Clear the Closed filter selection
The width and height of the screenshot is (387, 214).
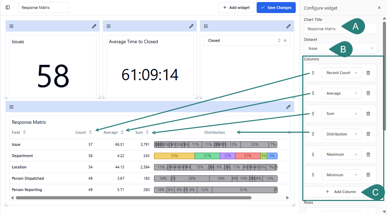pyautogui.click(x=285, y=40)
